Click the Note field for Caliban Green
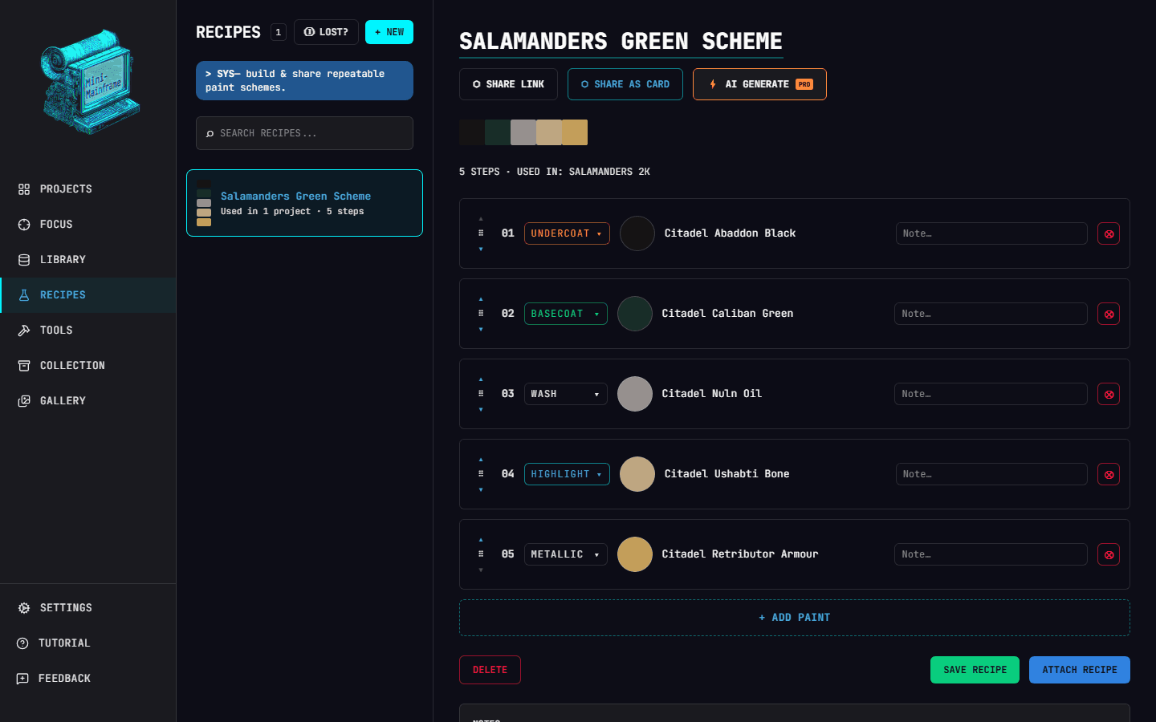Screen dimensions: 1156x722 tap(991, 314)
